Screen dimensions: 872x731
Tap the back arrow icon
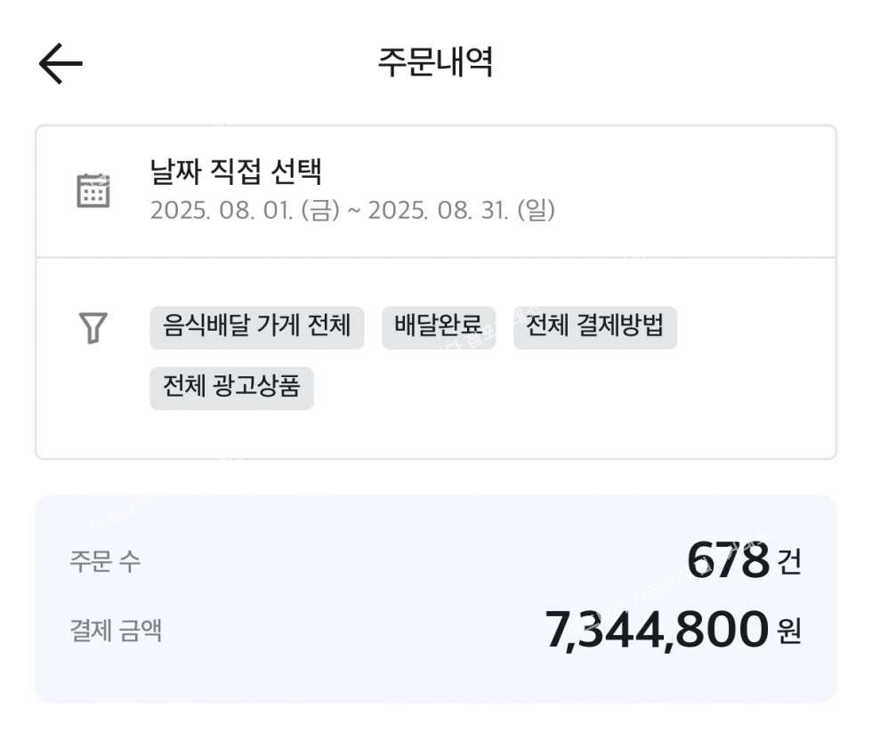coord(61,64)
